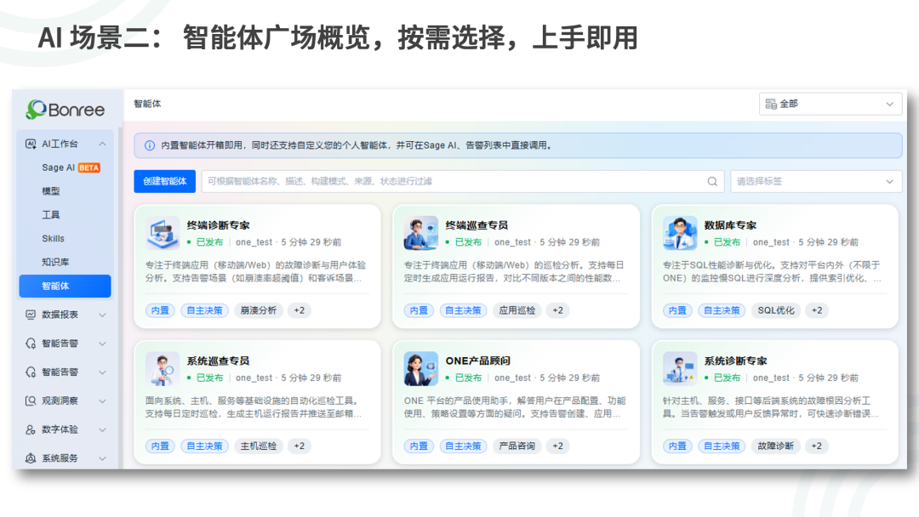The width and height of the screenshot is (919, 517).
Task: Click the agent search filter input
Action: (x=463, y=181)
